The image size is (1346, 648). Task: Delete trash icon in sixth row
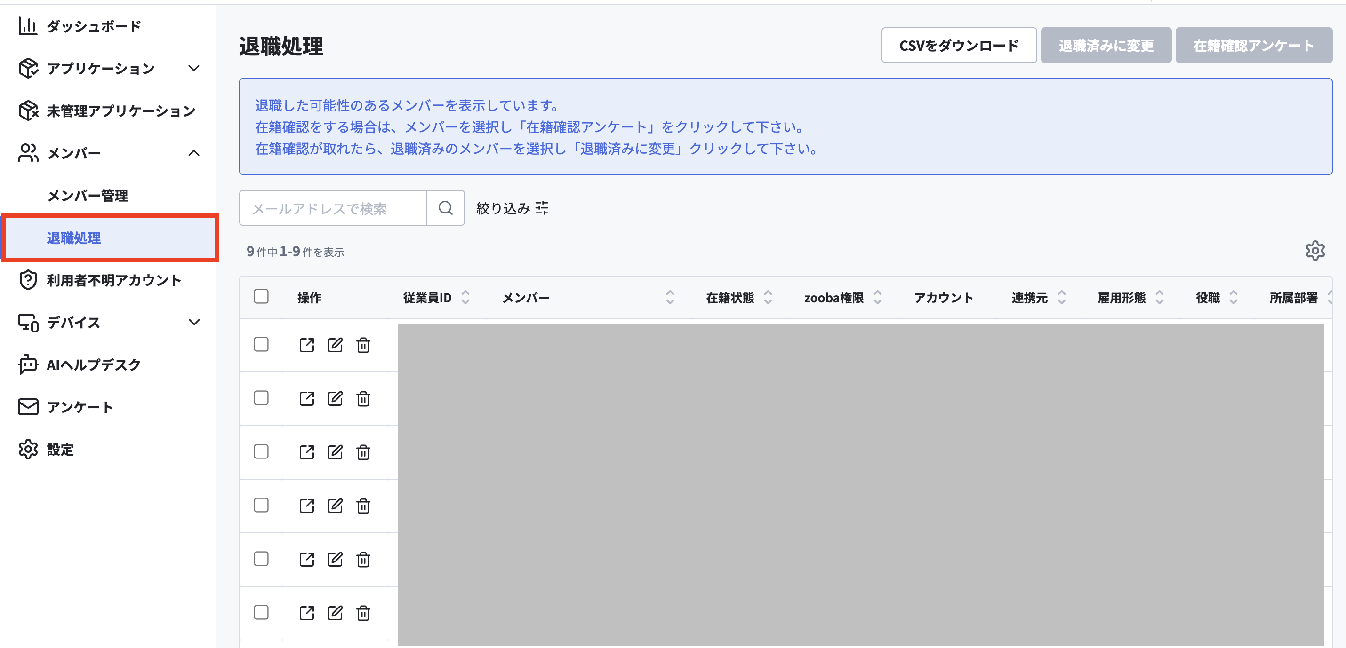pos(363,613)
